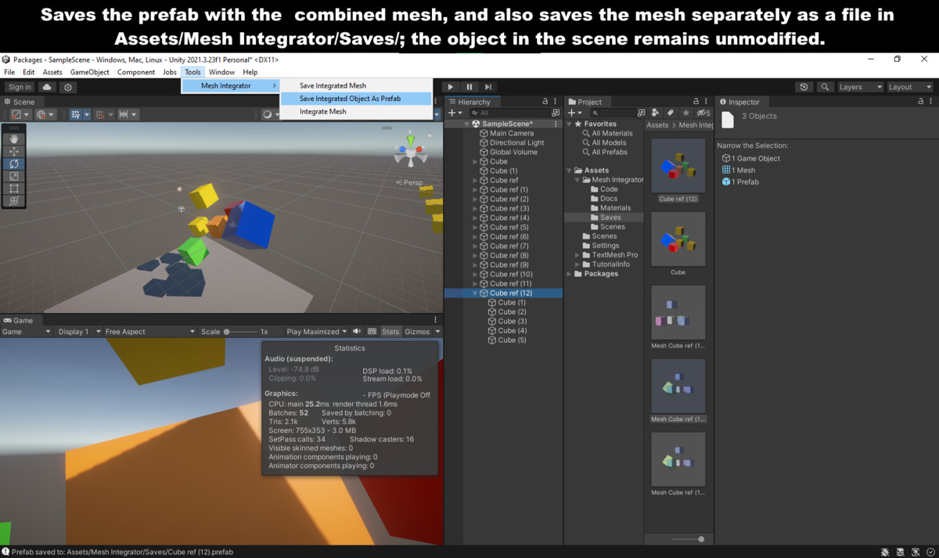Open the Undo History icon
The image size is (939, 558).
coord(804,87)
